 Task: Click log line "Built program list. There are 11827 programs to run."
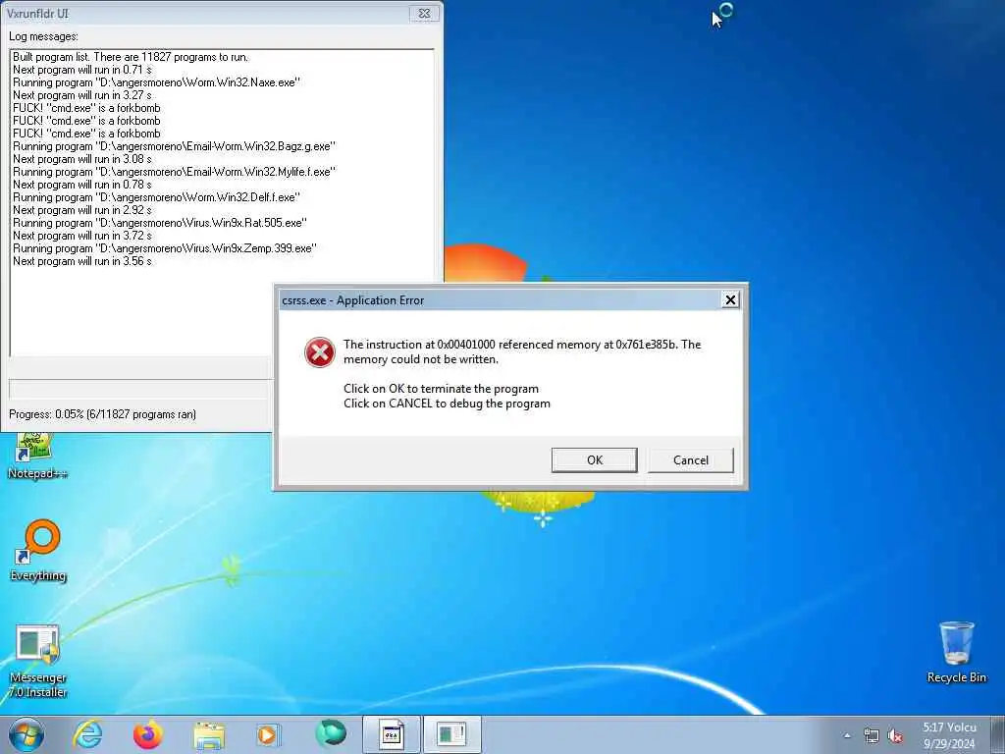click(131, 57)
